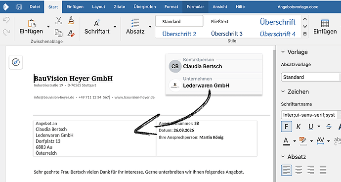The height and width of the screenshot is (182, 341).
Task: Open font color dropdown arrow
Action: point(295,141)
